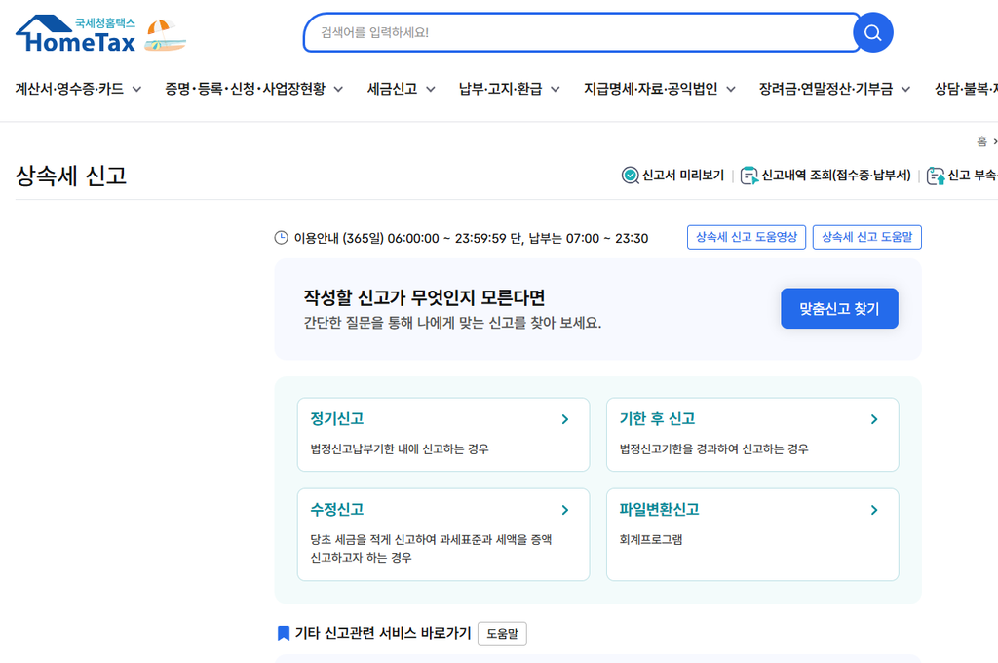Click the text 간단한 질문을 통해 나에게 맞는 신고를 찾아 보세요

(x=452, y=323)
